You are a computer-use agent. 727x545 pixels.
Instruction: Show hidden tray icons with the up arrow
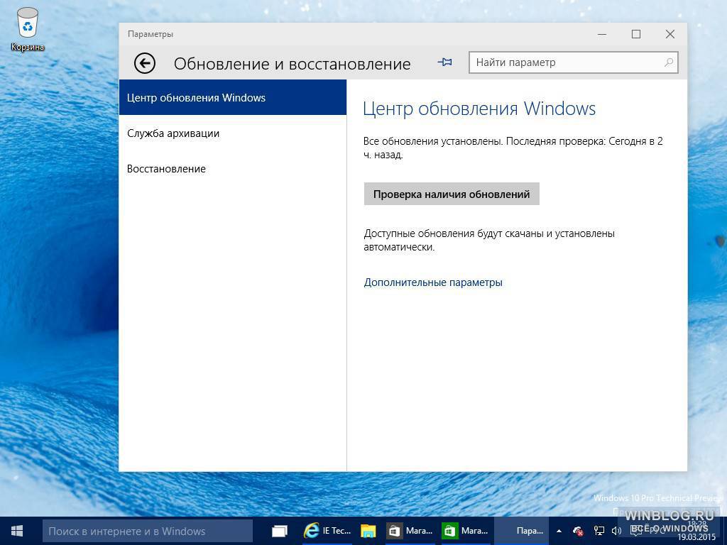point(559,531)
